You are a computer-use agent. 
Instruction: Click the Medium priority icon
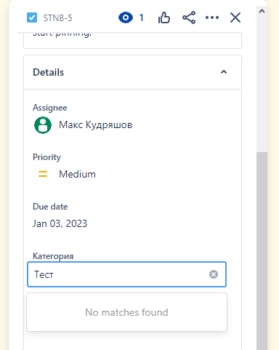click(x=43, y=174)
